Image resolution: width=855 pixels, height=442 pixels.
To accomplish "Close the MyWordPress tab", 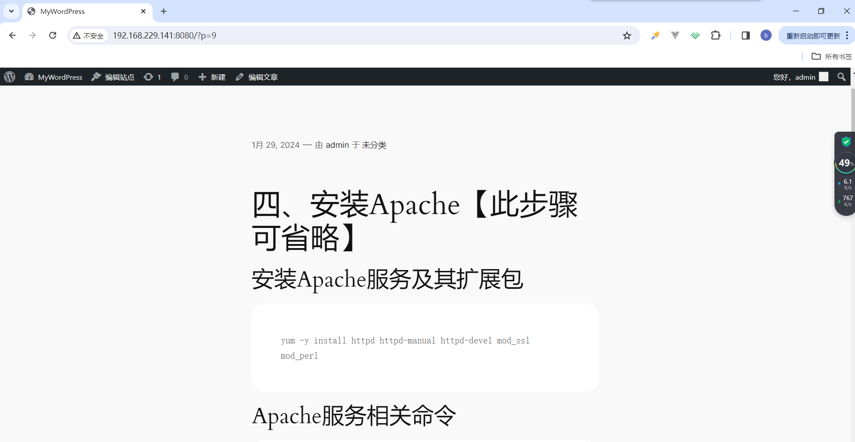I will click(143, 11).
